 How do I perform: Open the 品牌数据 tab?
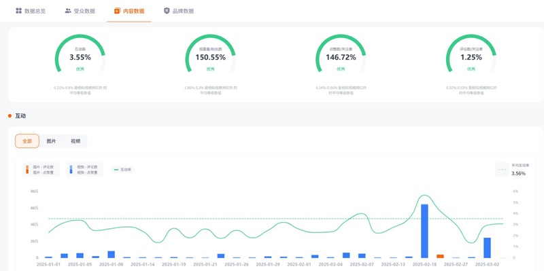coord(179,11)
